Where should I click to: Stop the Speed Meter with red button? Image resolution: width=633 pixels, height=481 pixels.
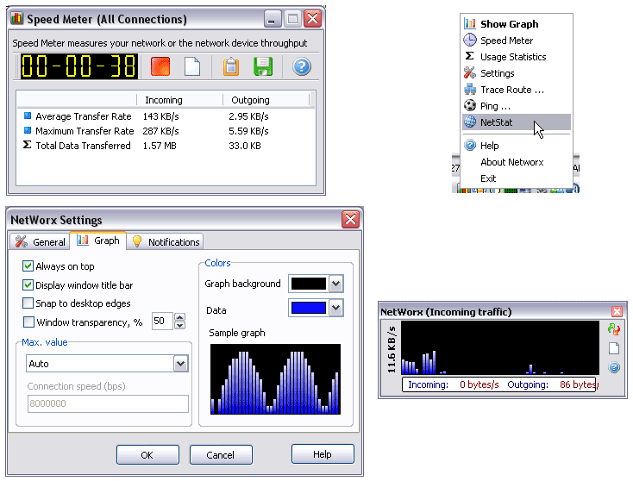click(x=160, y=66)
